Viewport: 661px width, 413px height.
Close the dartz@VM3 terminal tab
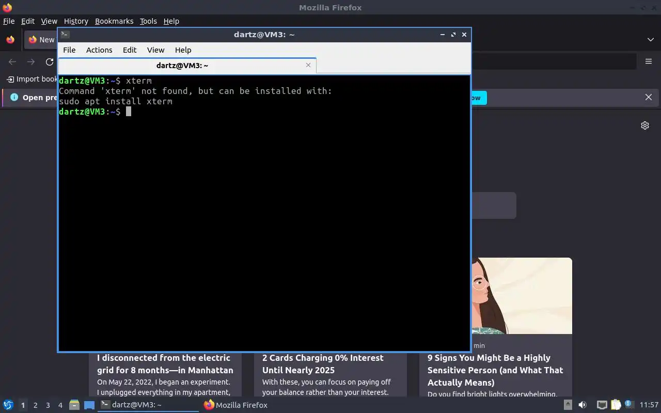(x=308, y=65)
